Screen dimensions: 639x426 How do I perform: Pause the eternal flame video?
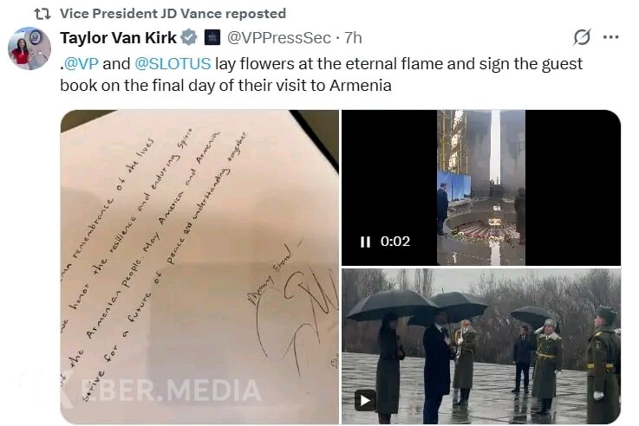[x=366, y=242]
